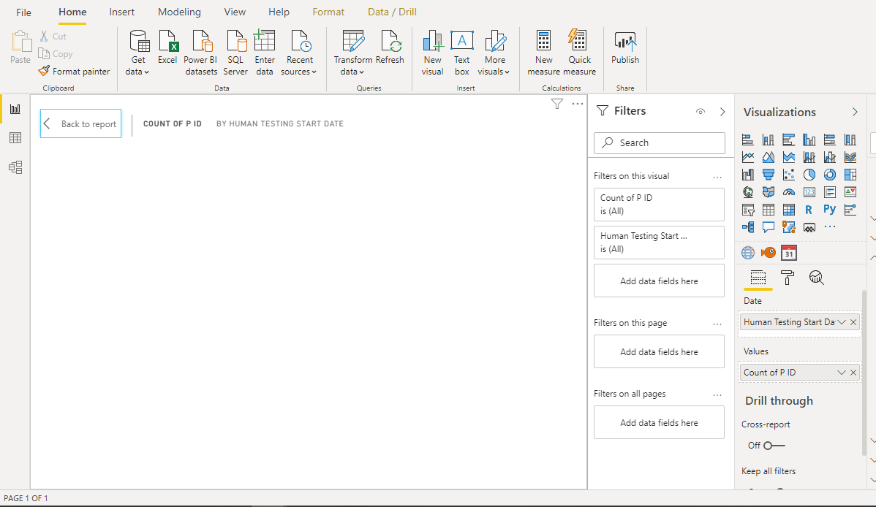The image size is (876, 507).
Task: Open the Transform data dropdown
Action: tap(352, 53)
